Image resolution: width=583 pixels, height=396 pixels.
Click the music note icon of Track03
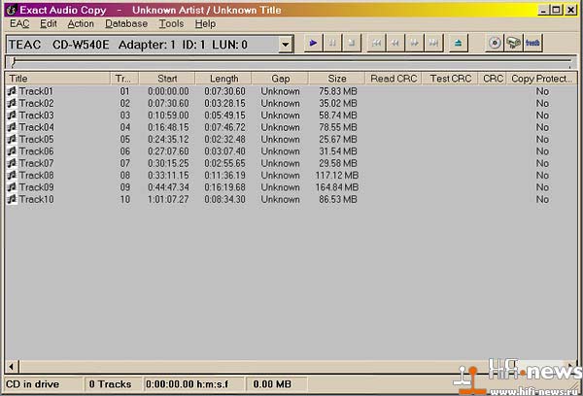point(13,115)
